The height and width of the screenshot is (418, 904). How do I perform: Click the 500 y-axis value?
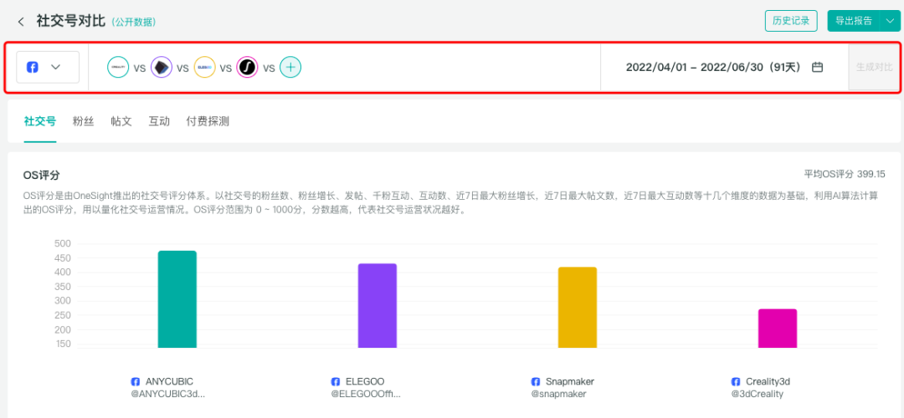click(63, 243)
